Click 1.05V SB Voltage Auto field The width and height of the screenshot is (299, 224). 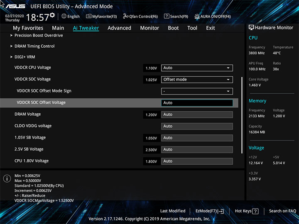pos(197,138)
